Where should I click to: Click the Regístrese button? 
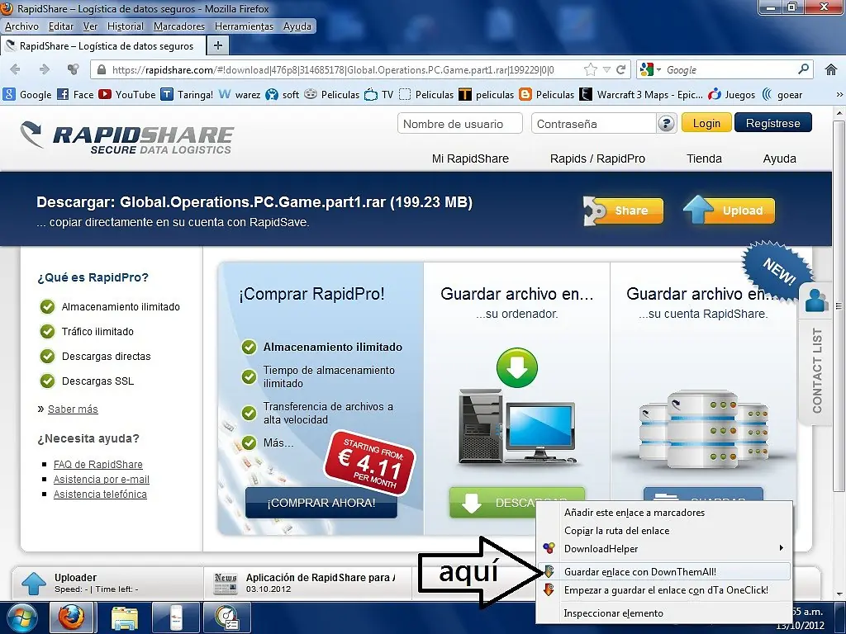(x=773, y=123)
